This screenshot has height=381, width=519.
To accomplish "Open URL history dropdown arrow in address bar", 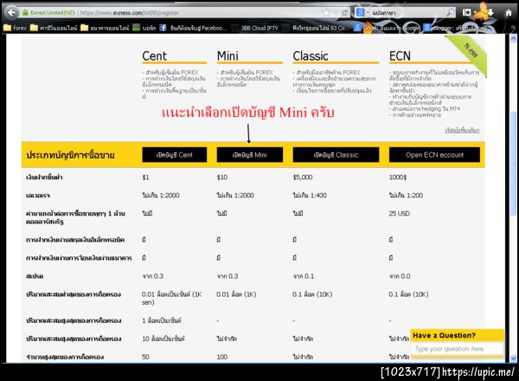I will (336, 13).
